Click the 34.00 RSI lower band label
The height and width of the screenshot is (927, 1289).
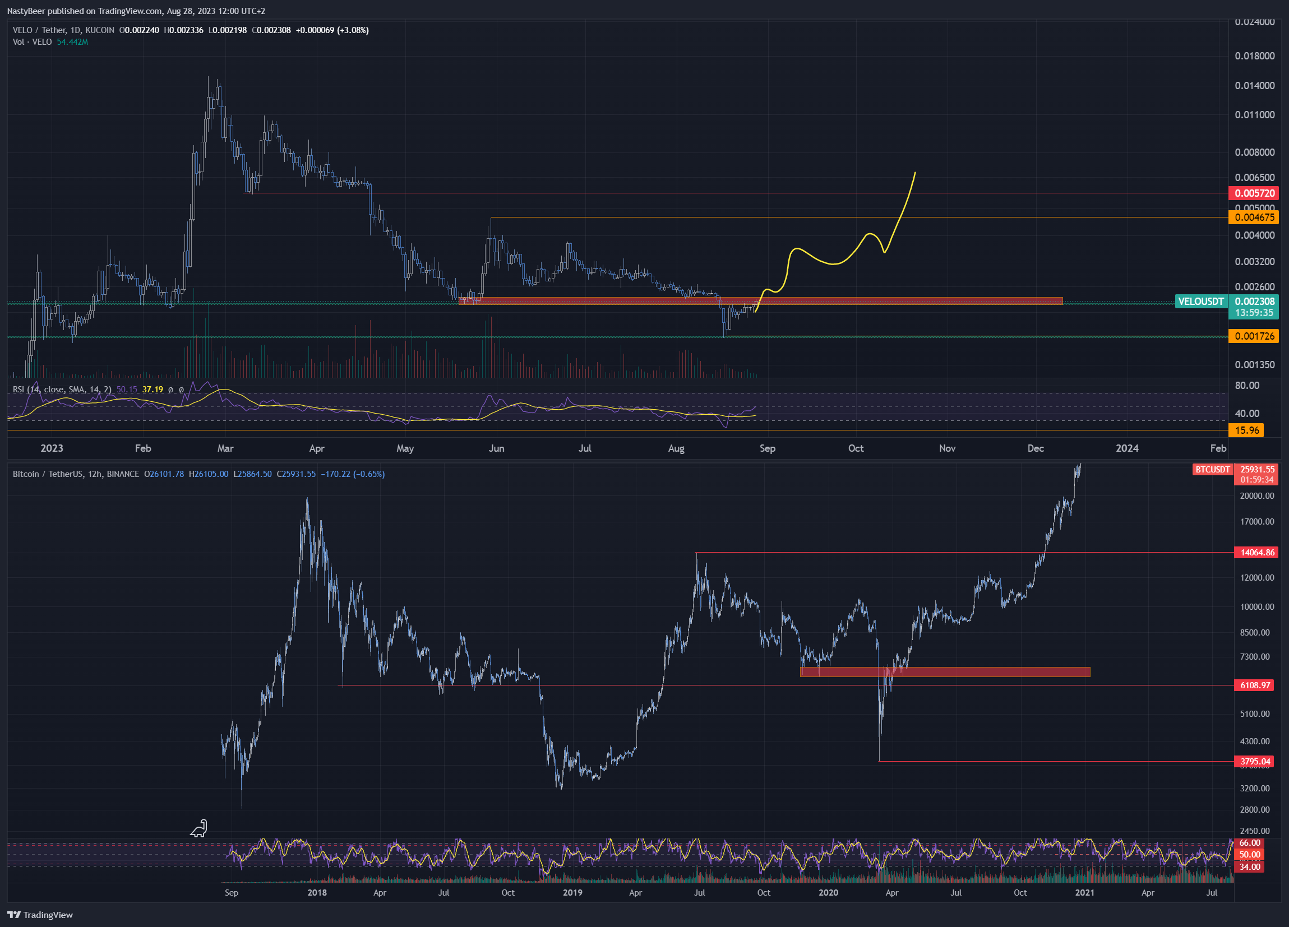(1249, 867)
